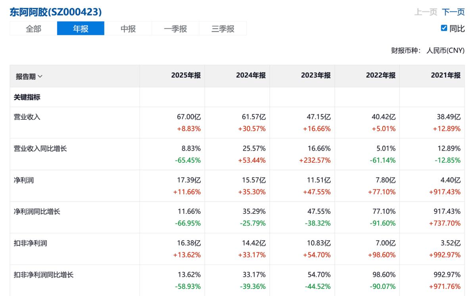Select the 47.15亿 revenue value

(319, 117)
